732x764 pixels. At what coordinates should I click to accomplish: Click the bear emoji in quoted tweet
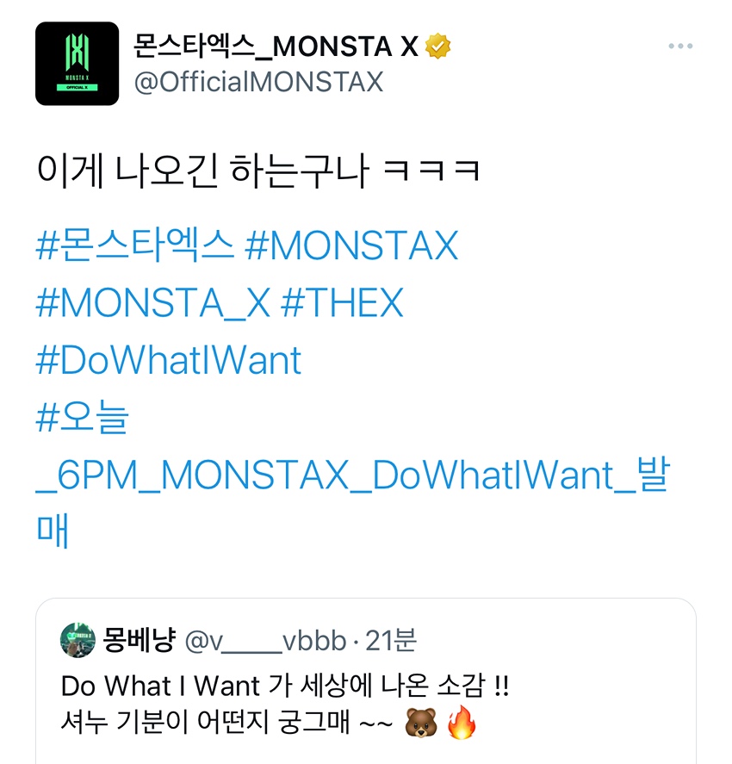(x=421, y=723)
